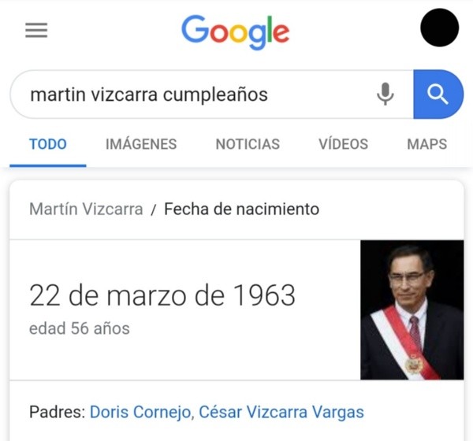Select the MAPS tab
Viewport: 473px width, 441px height.
426,144
